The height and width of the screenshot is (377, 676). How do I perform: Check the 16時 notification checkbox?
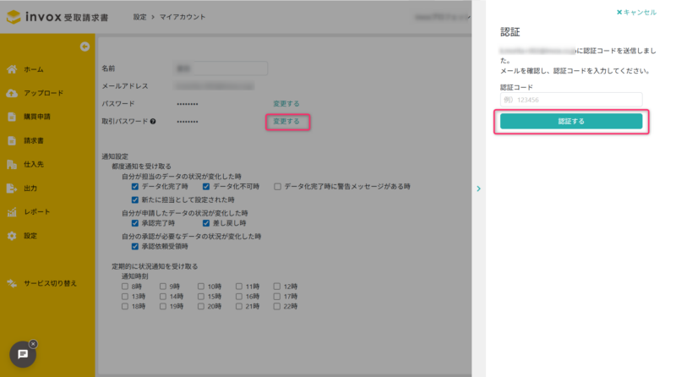(x=239, y=297)
